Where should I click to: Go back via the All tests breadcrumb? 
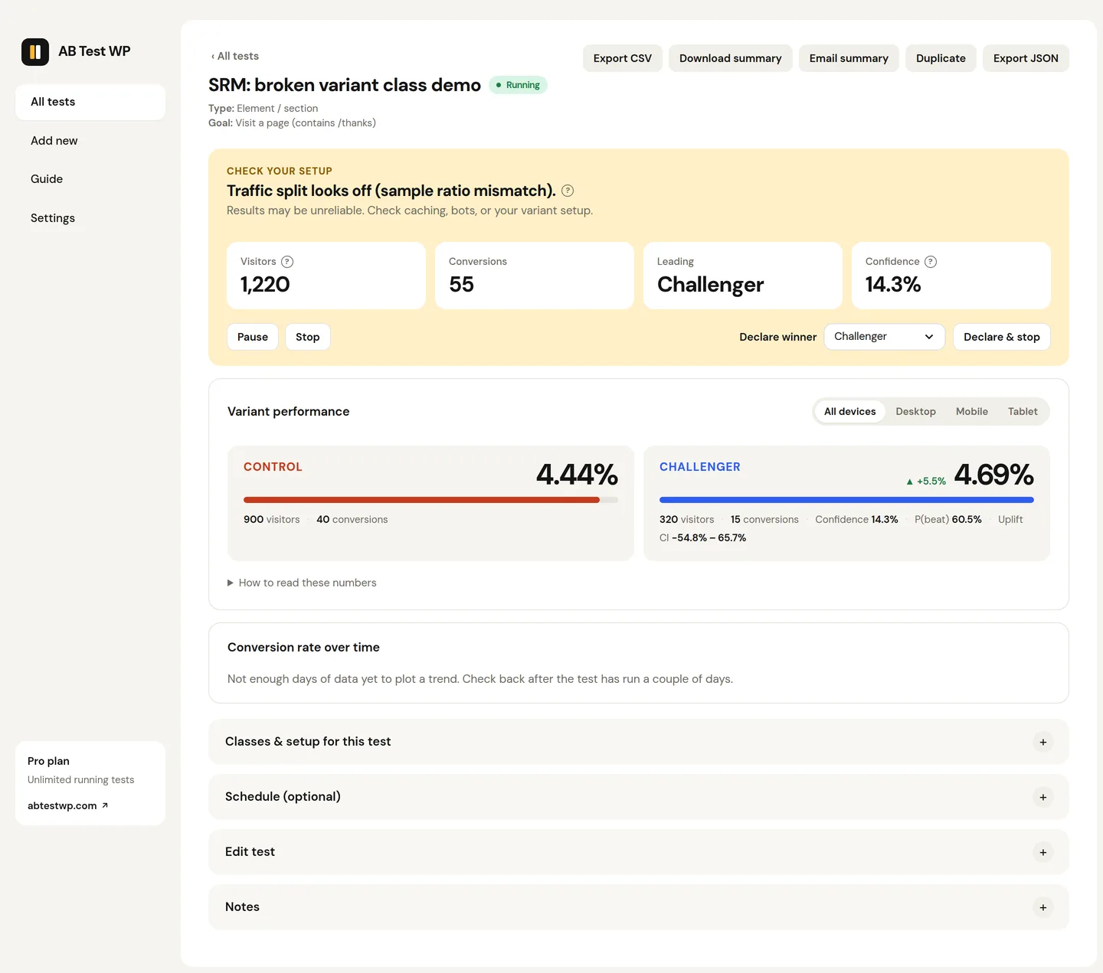point(235,56)
